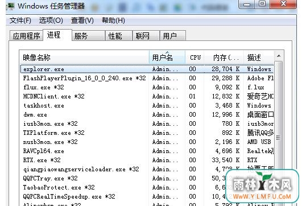
Task: Select the 进程 tab
Action: pos(57,35)
